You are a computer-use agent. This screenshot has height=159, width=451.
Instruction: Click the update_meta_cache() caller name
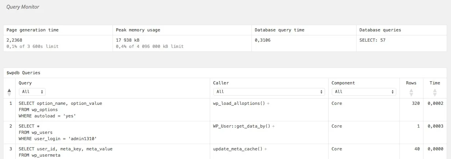click(238, 149)
